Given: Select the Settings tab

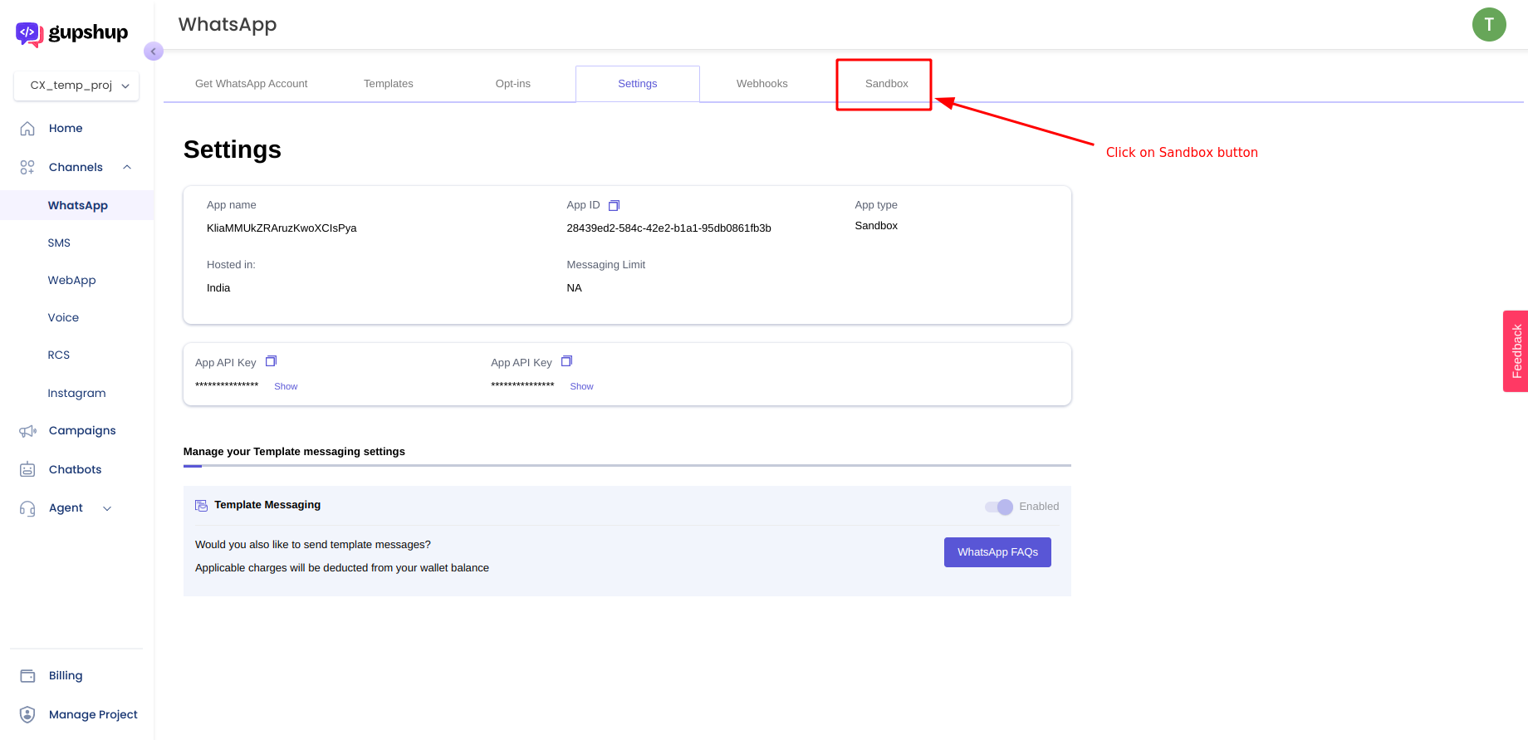Looking at the screenshot, I should tap(638, 84).
